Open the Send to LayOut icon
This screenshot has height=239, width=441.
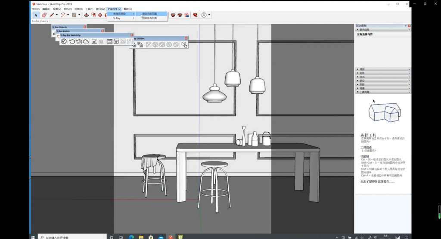(187, 15)
